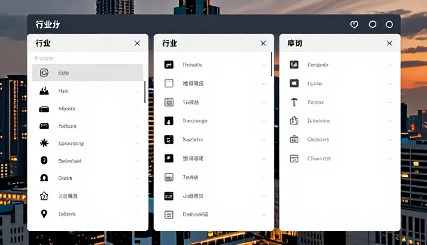Open the arch-shaped icon item in left panel
Viewport: 427px width, 245px height.
pos(44,178)
